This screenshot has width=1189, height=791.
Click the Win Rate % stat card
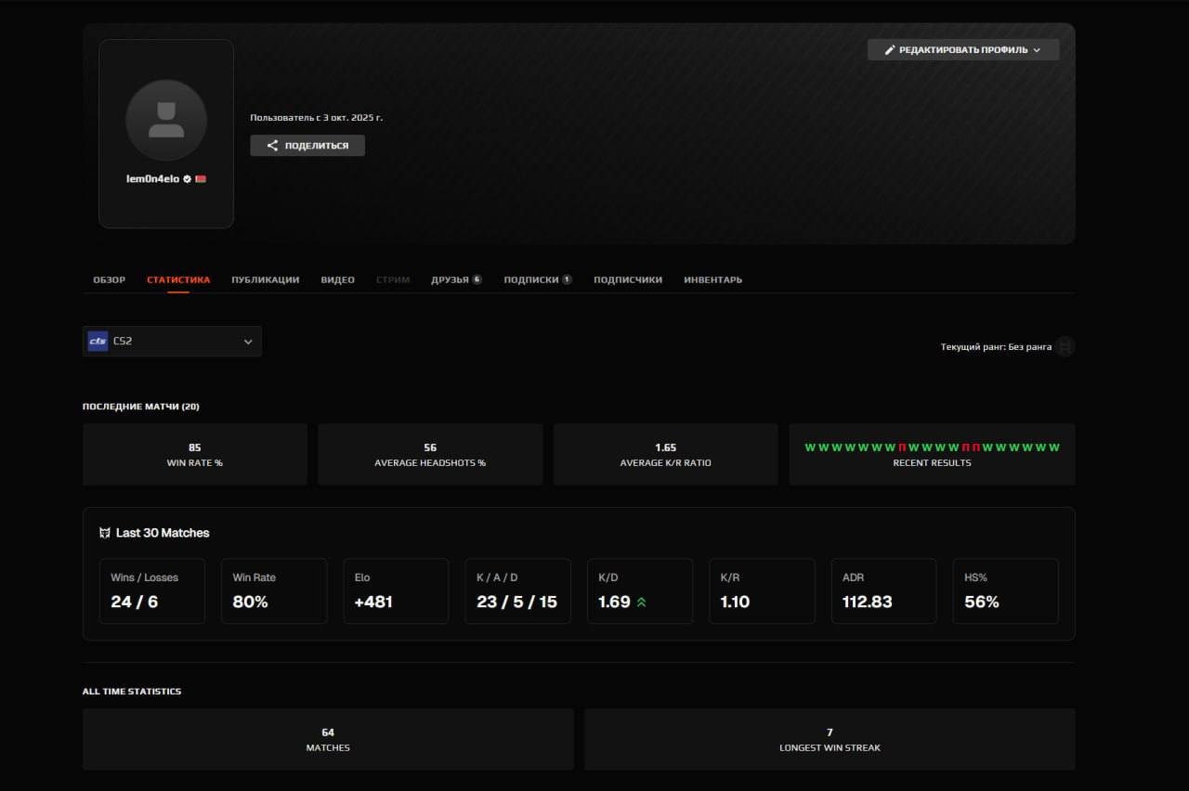tap(194, 454)
